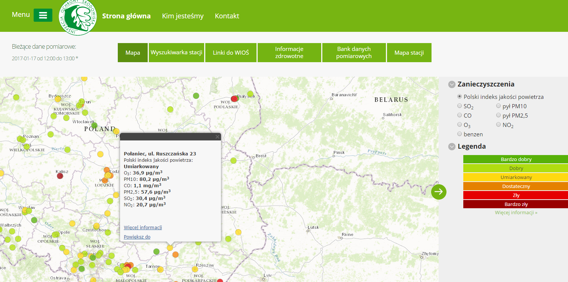This screenshot has width=568, height=282.
Task: Collapse the Zanieczyszczenia section
Action: pyautogui.click(x=452, y=85)
